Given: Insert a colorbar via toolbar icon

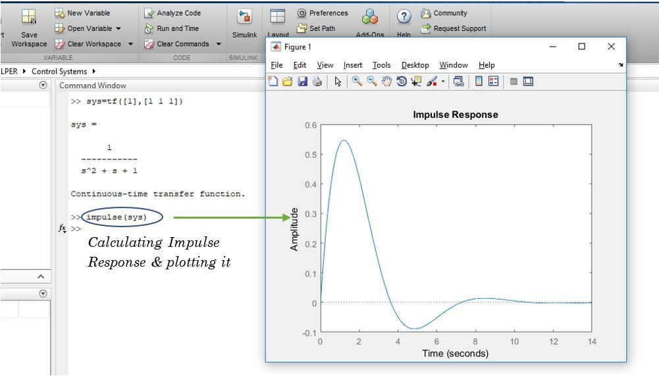Looking at the screenshot, I should 478,81.
